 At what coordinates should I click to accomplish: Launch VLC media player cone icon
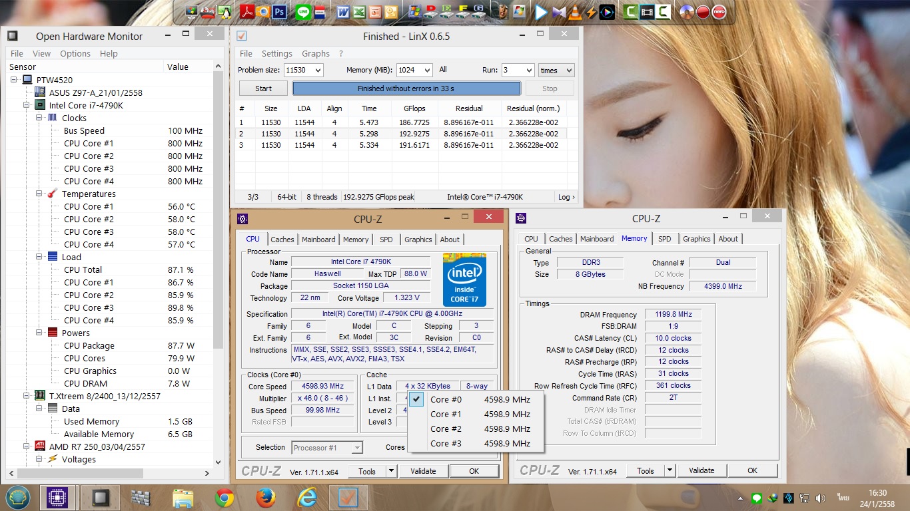coord(574,11)
